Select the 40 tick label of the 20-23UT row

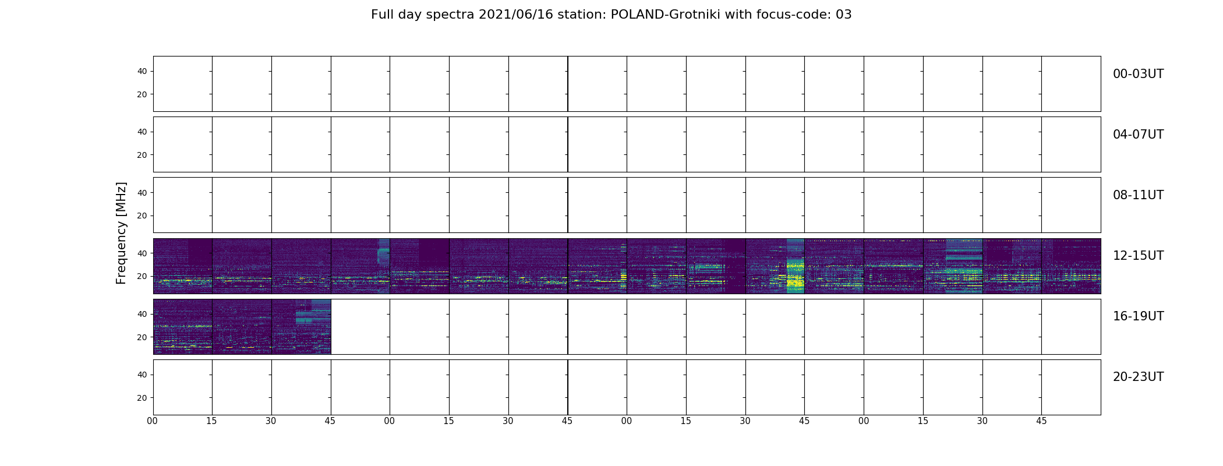142,375
